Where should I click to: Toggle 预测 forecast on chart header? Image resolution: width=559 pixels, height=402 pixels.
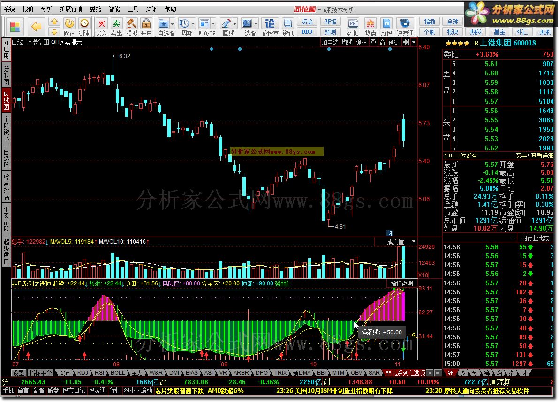point(393,42)
